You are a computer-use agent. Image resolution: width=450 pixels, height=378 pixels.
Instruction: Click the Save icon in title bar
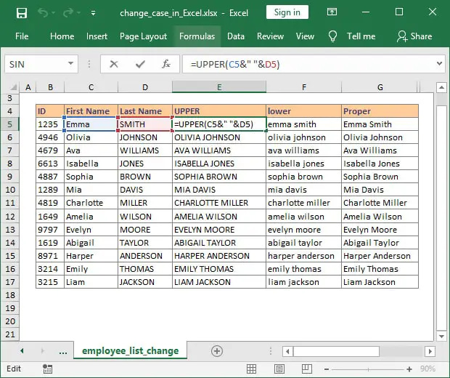pos(22,13)
